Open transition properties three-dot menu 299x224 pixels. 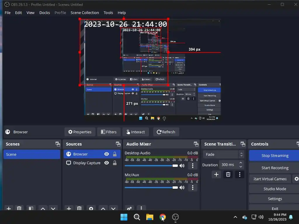240,174
